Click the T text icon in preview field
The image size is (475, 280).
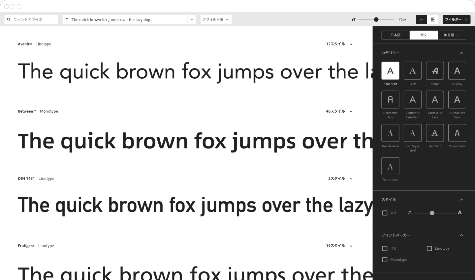tap(67, 19)
